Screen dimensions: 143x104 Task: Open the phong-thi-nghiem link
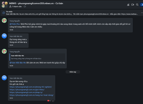tap(31, 87)
